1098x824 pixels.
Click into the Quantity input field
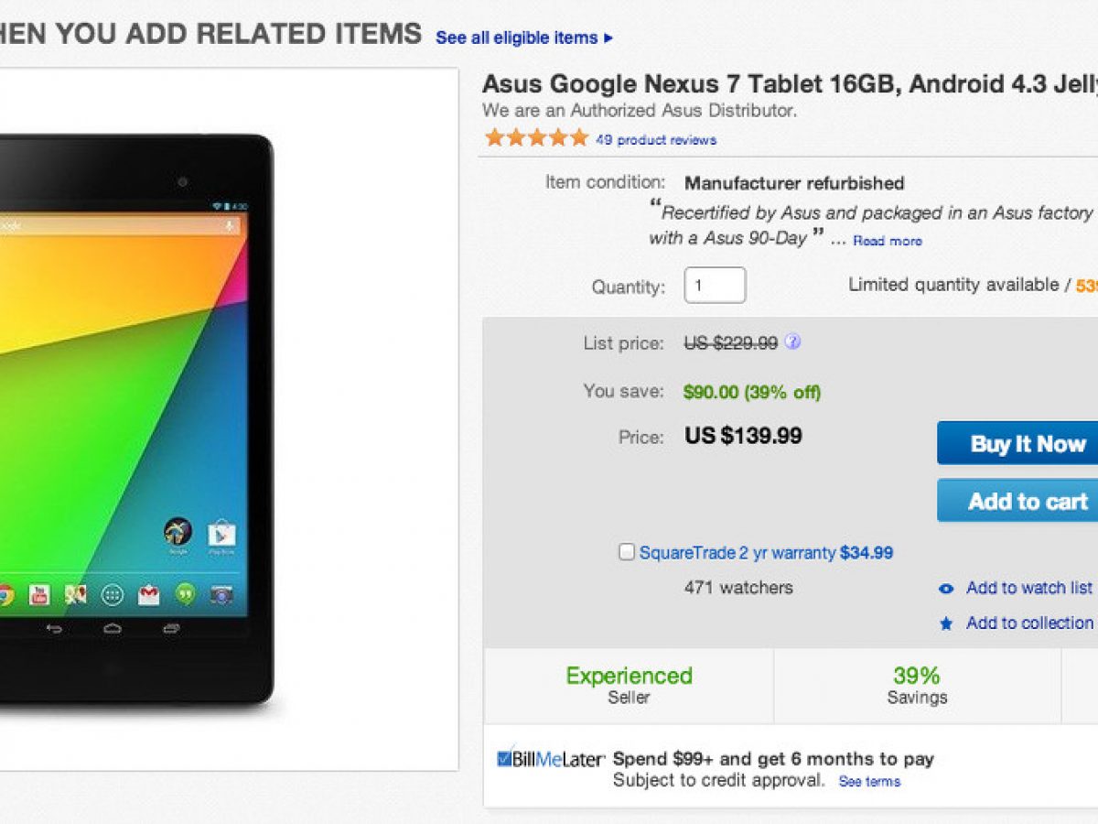click(715, 286)
